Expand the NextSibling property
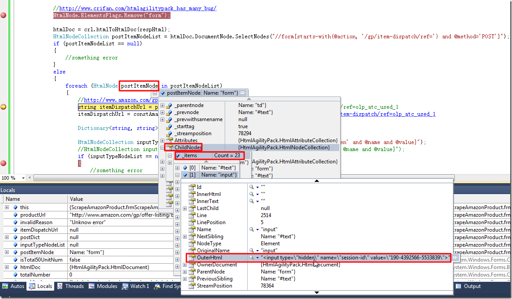The width and height of the screenshot is (512, 299). coord(185,236)
